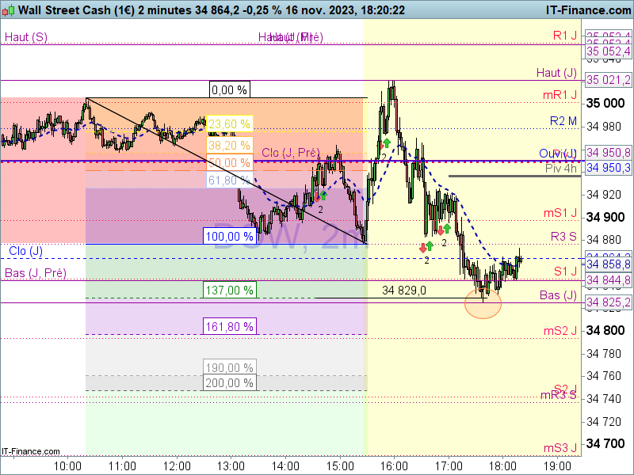The width and height of the screenshot is (634, 475).
Task: Select the 'Wall Street Cash (1€)' title text
Action: (x=76, y=10)
